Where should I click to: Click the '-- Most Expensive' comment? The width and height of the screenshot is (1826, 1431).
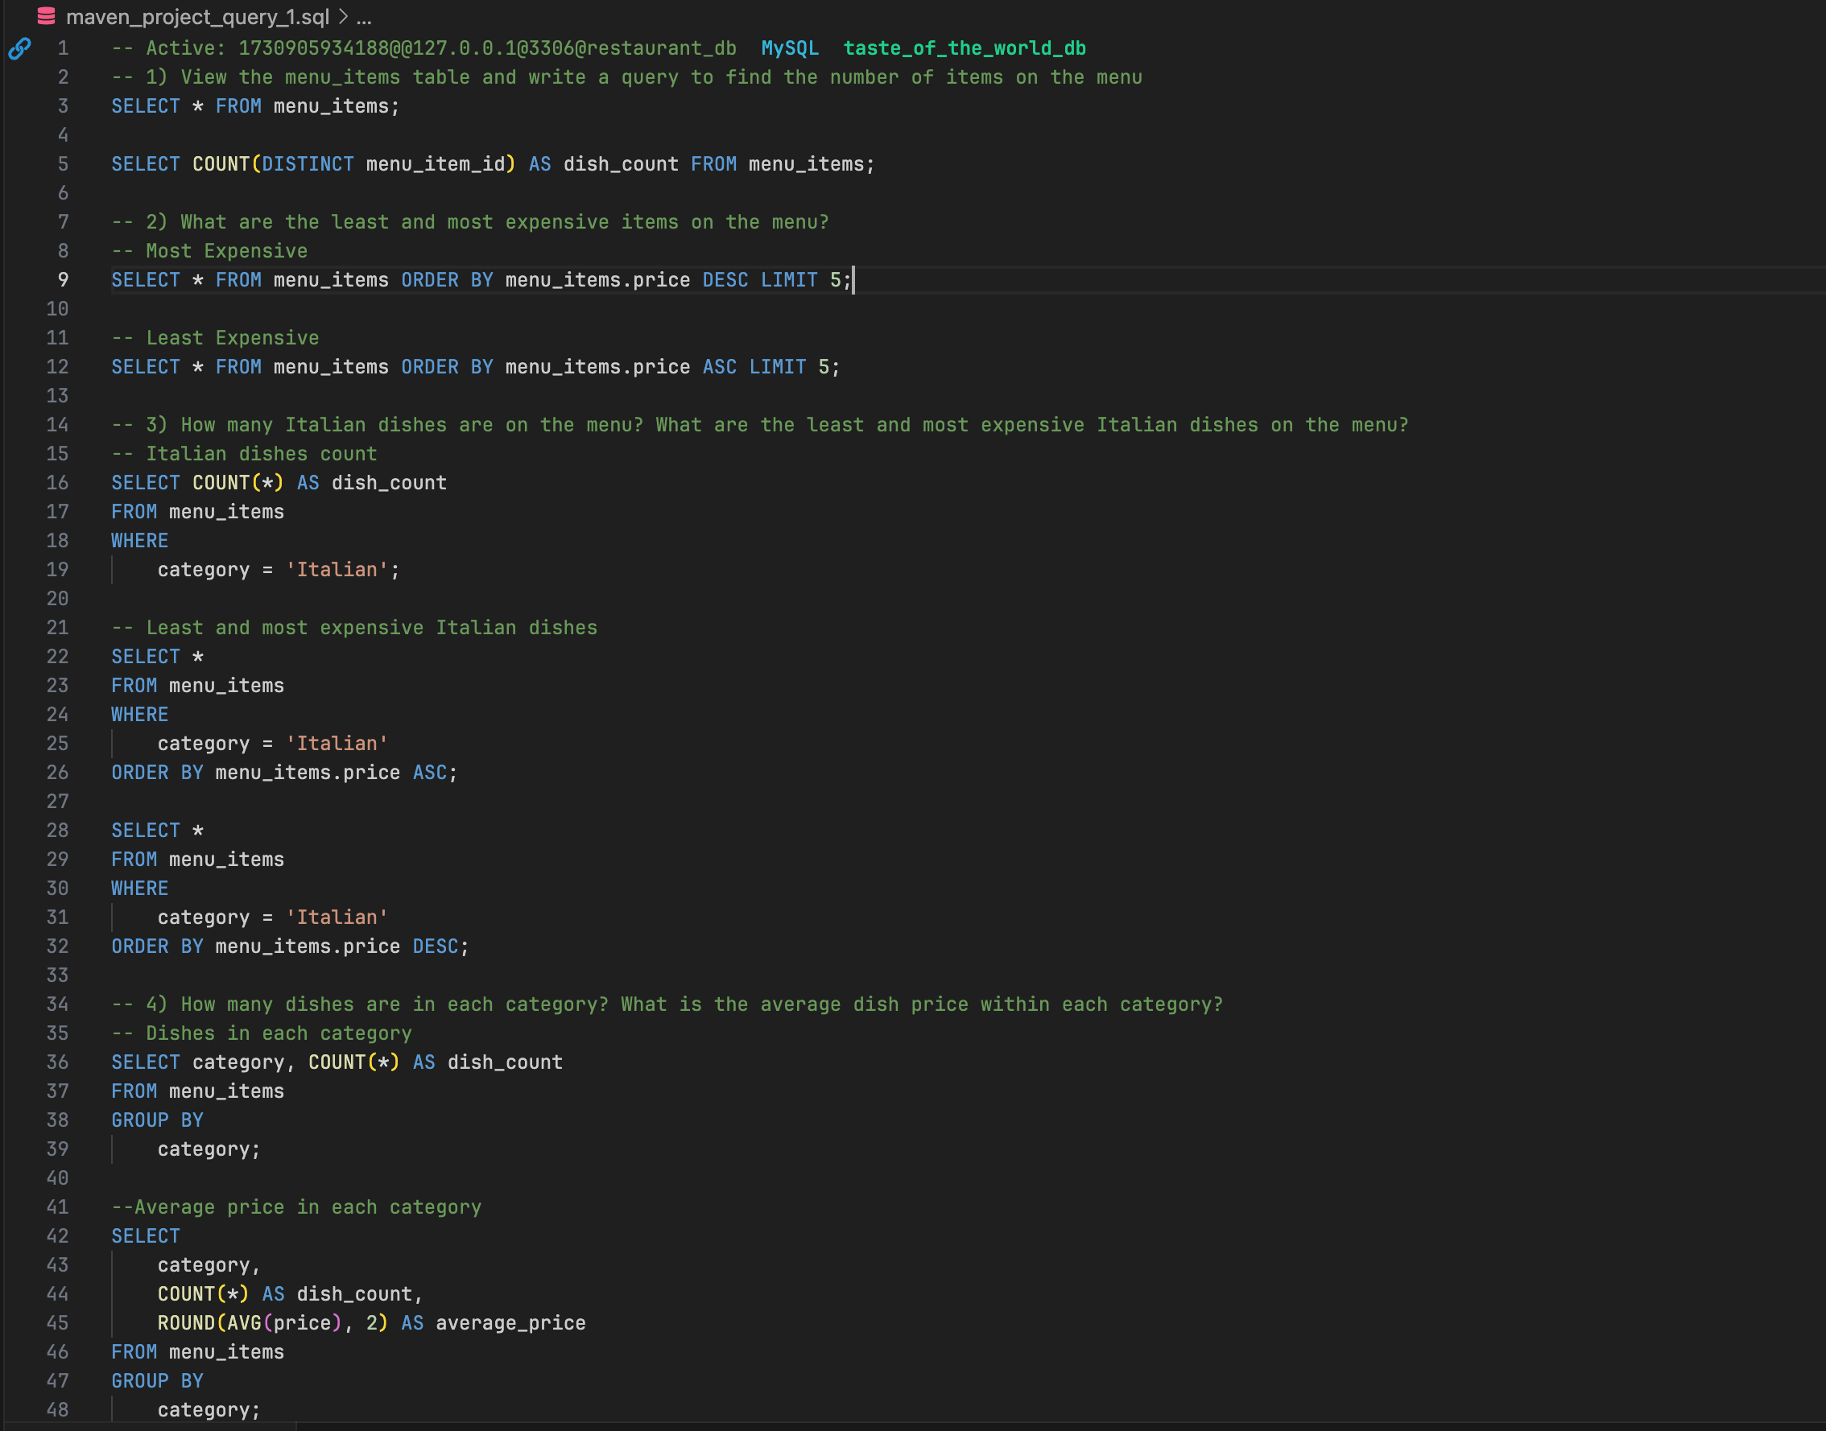(209, 251)
